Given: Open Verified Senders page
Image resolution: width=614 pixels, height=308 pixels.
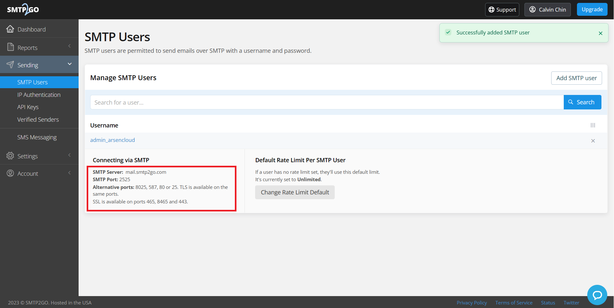Looking at the screenshot, I should coord(38,119).
